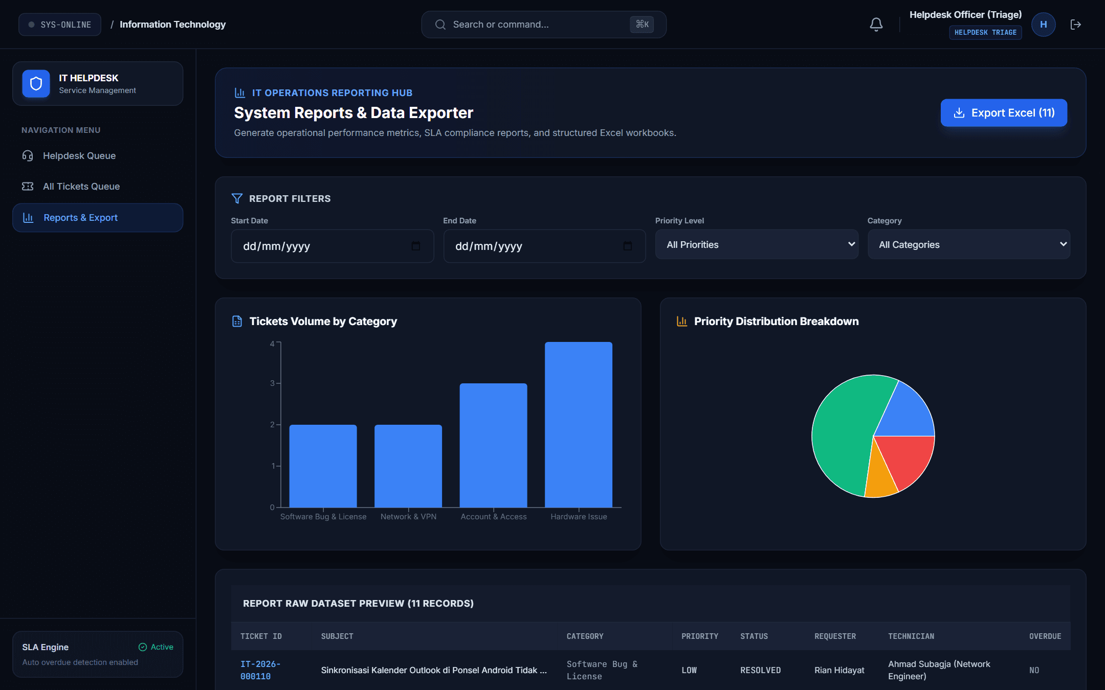The image size is (1105, 690).
Task: Click the ⌘K shortcut badge
Action: coord(642,25)
